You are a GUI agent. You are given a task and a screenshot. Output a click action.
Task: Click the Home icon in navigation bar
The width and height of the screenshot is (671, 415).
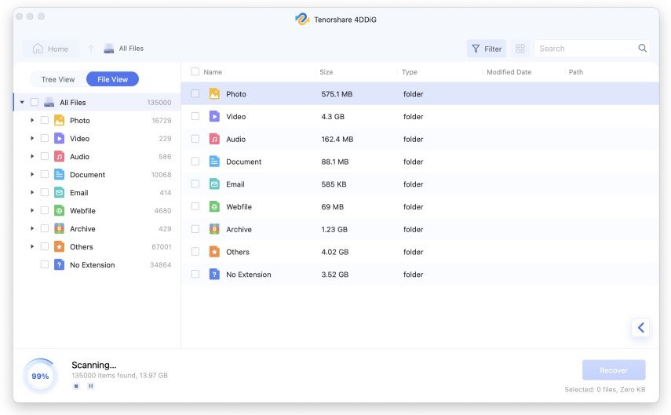(x=38, y=49)
